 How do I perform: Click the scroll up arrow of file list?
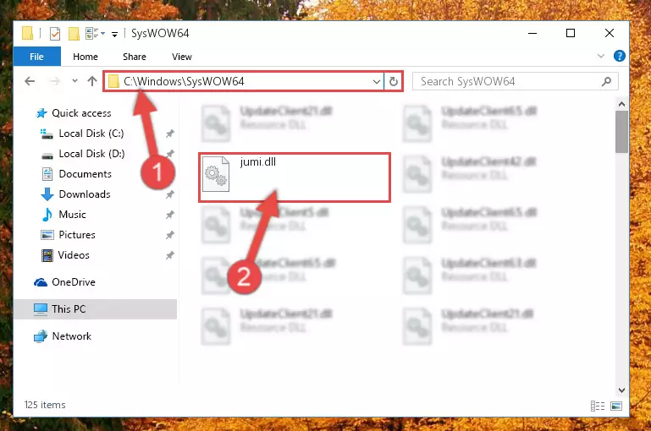[x=621, y=104]
